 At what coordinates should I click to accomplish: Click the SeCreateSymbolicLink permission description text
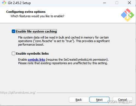click(x=63, y=61)
